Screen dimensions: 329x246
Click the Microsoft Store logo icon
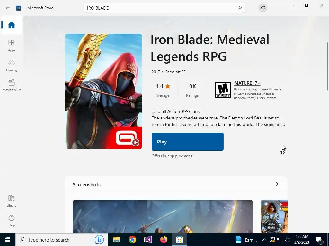tap(18, 8)
